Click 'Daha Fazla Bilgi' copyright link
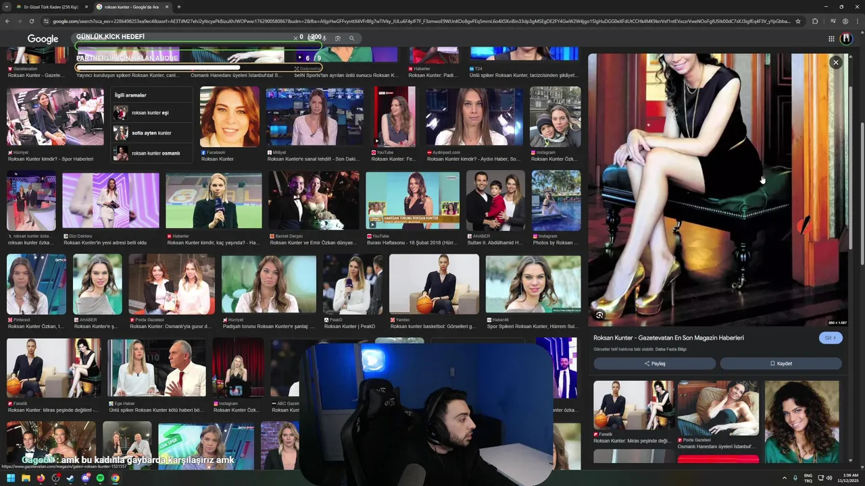Viewport: 865px width, 486px height. [671, 349]
